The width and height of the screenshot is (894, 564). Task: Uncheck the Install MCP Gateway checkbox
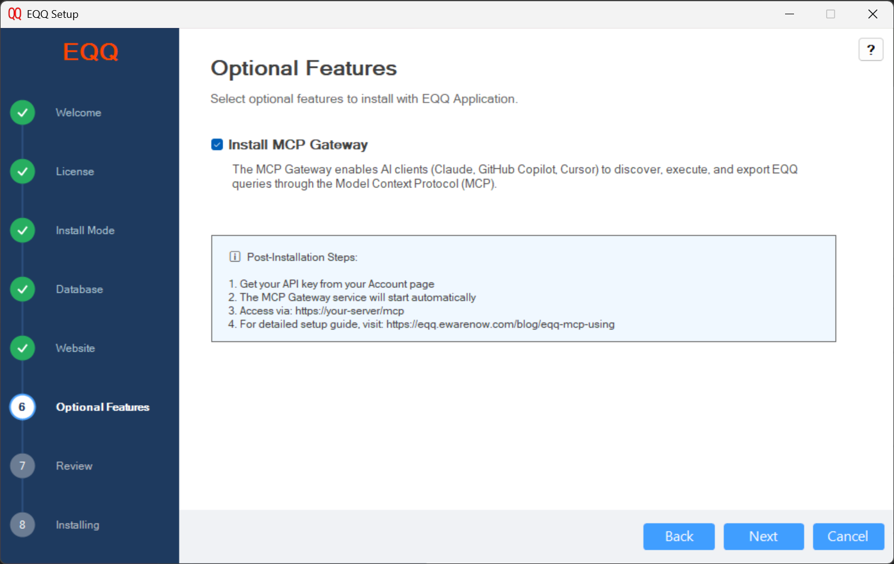pyautogui.click(x=217, y=144)
